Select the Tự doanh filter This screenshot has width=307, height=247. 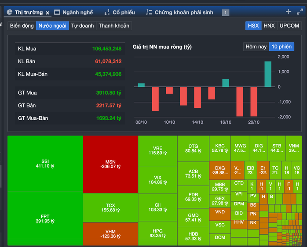coord(82,25)
